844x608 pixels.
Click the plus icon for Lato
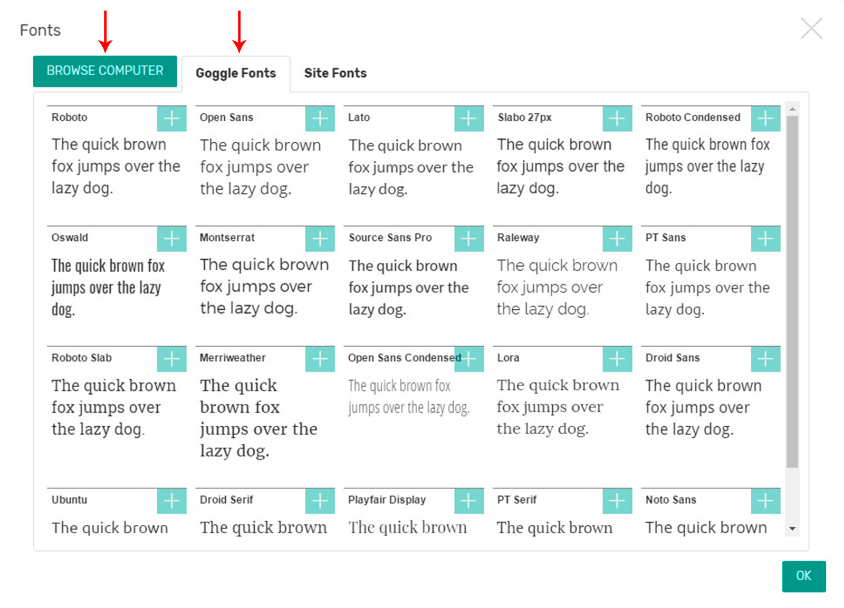tap(468, 119)
